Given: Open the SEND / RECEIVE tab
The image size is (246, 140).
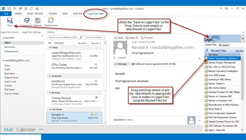Looking at the screenshot, I should 35,14.
